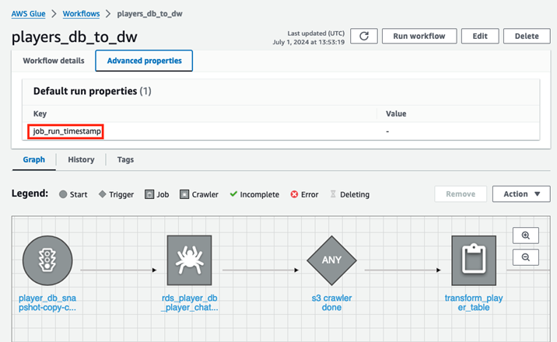The image size is (557, 342).
Task: Open transform_player_table node label
Action: click(474, 303)
